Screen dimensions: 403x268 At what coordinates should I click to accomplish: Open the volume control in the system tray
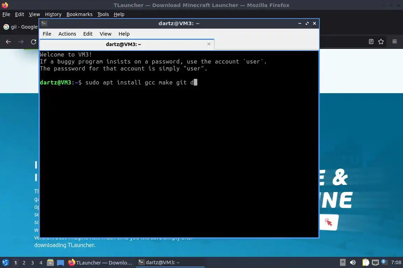[x=353, y=262]
